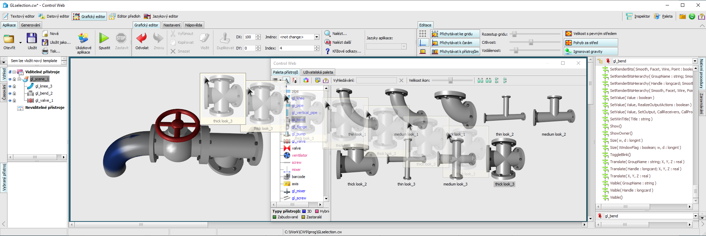706x236 pixels.
Task: Click the help book icon in palette toolbar
Action: pyautogui.click(x=326, y=80)
